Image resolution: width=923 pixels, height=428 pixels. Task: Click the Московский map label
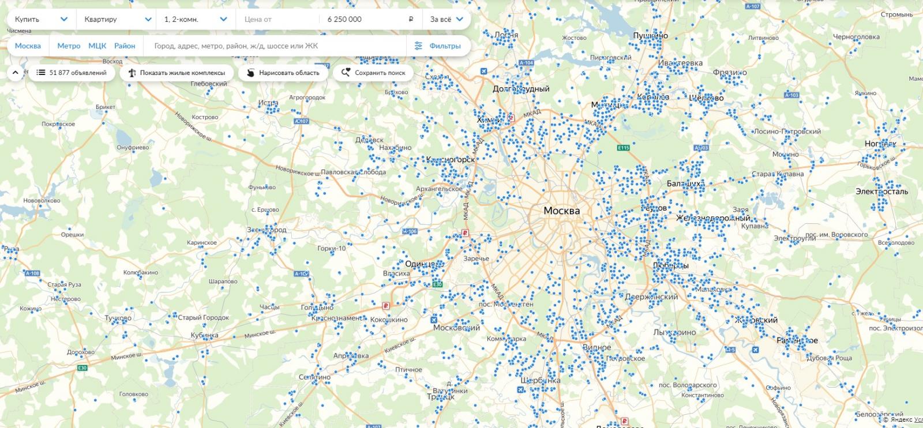456,328
